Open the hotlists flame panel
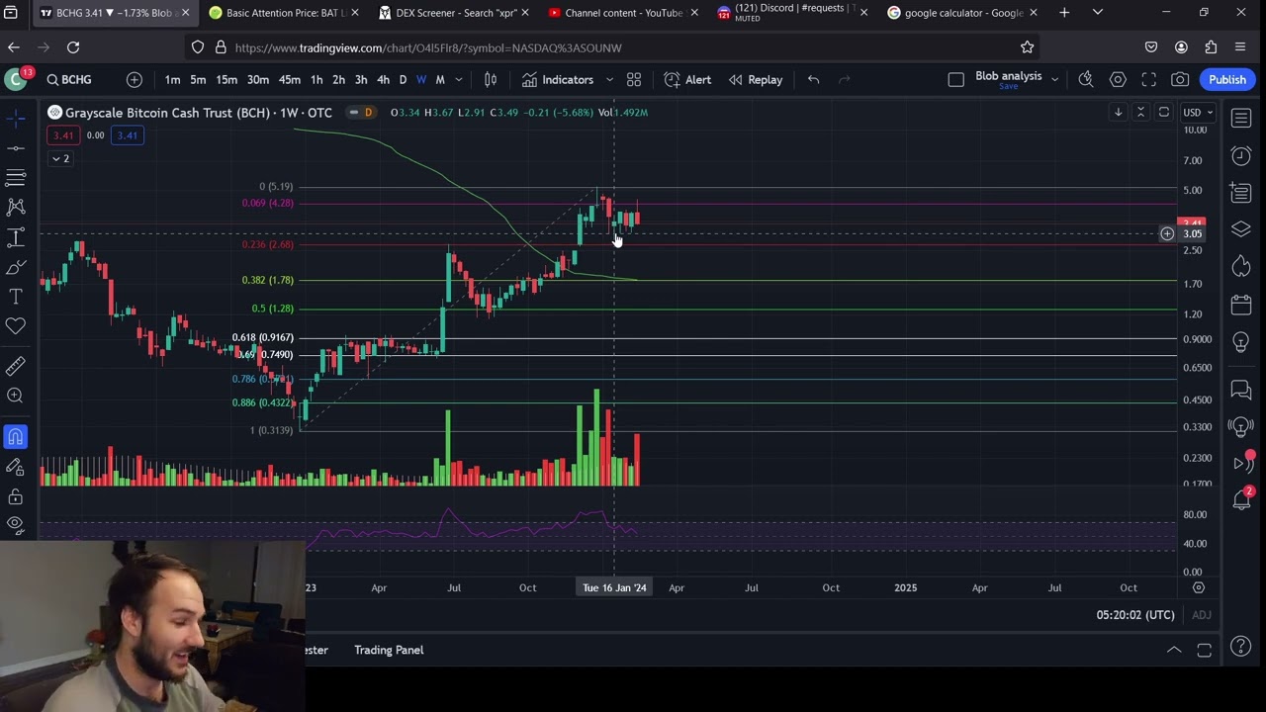Viewport: 1266px width, 712px height. (x=1241, y=266)
